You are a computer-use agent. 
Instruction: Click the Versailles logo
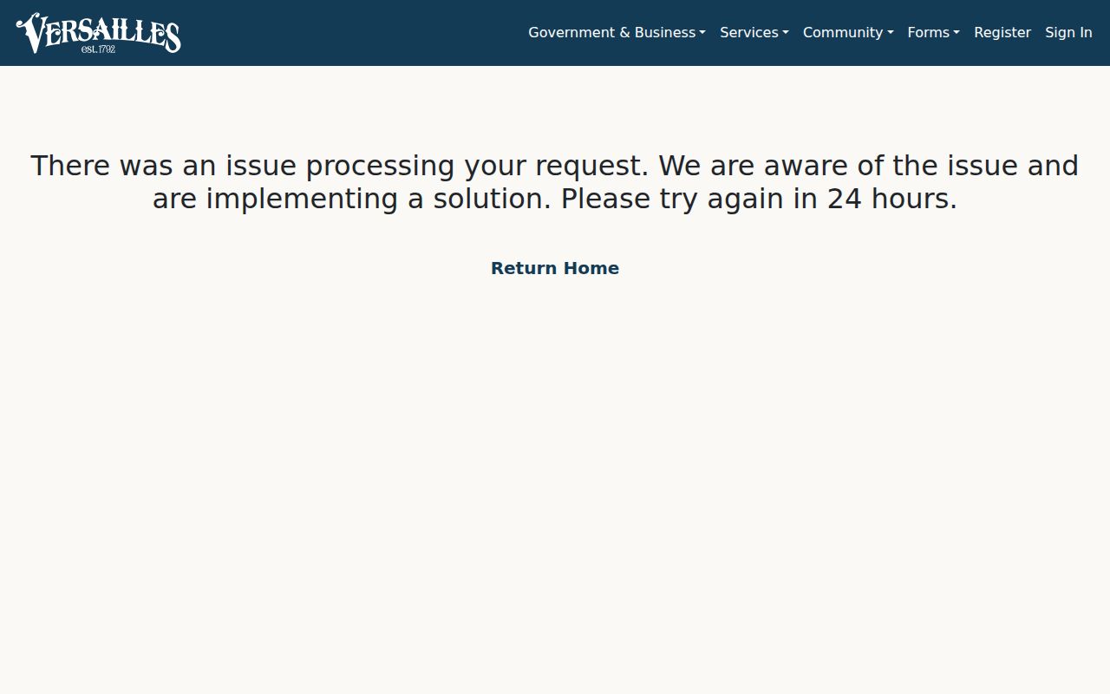(98, 33)
